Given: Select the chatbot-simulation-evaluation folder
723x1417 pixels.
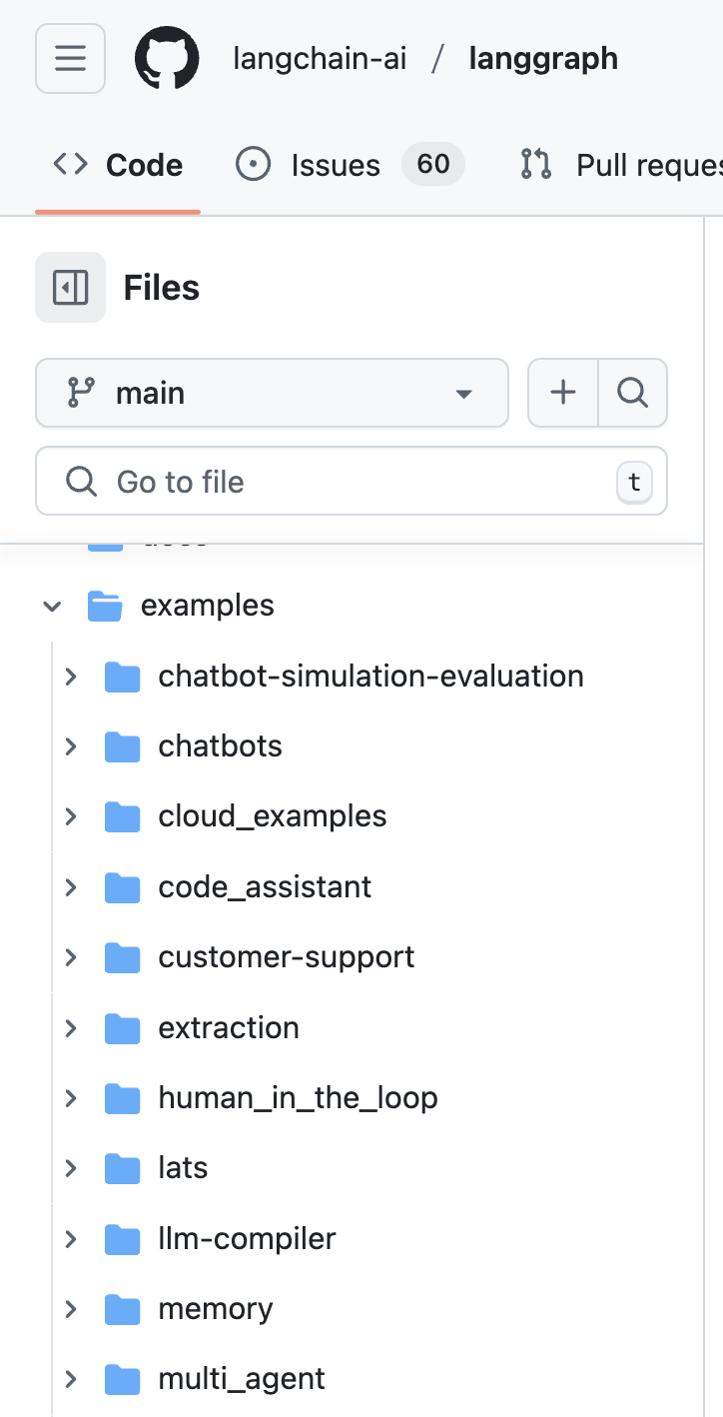Looking at the screenshot, I should pos(370,677).
